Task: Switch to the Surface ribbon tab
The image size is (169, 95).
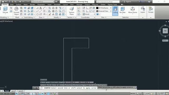Action: 18,4
